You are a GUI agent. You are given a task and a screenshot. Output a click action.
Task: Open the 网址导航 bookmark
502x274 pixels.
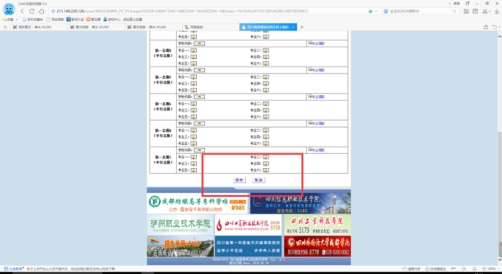click(55, 19)
